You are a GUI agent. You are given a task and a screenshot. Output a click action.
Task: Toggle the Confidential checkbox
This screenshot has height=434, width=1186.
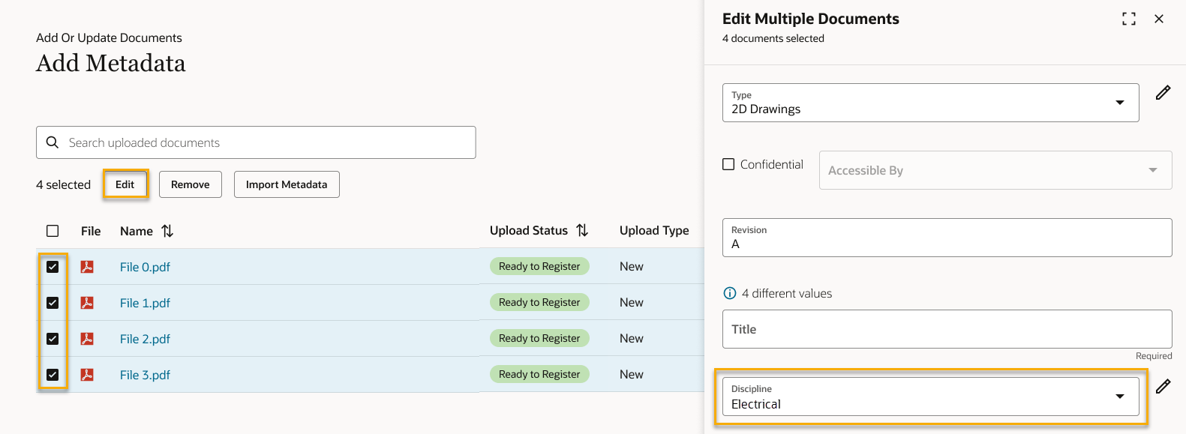point(728,164)
